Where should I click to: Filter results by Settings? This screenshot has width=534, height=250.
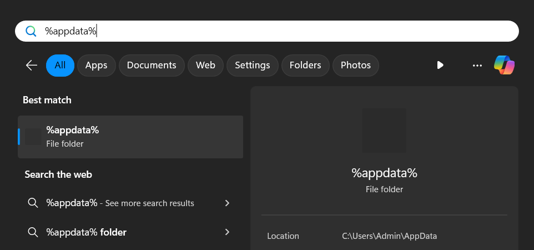253,65
